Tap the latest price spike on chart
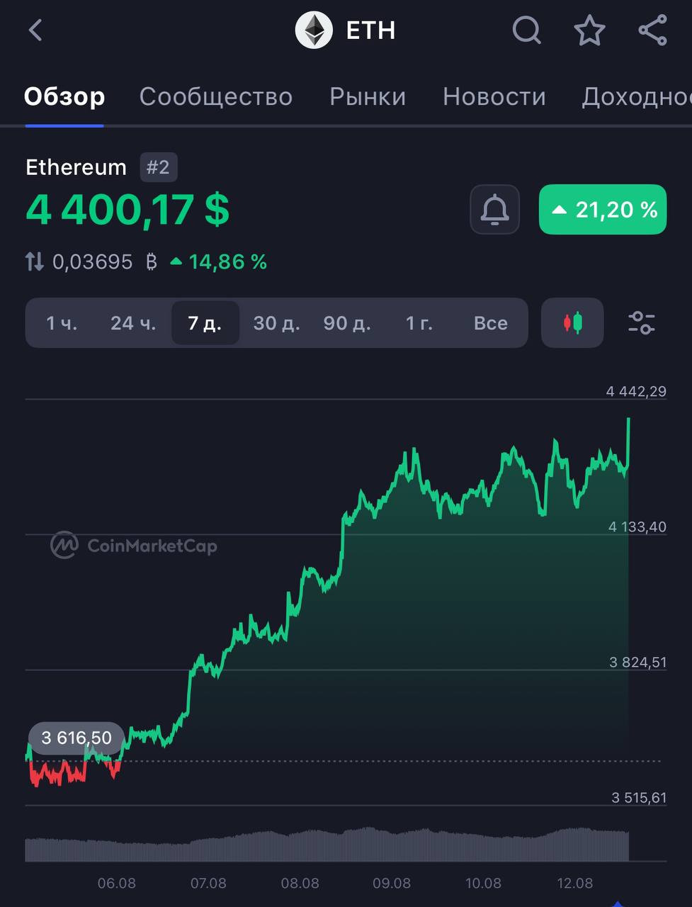 (x=628, y=443)
